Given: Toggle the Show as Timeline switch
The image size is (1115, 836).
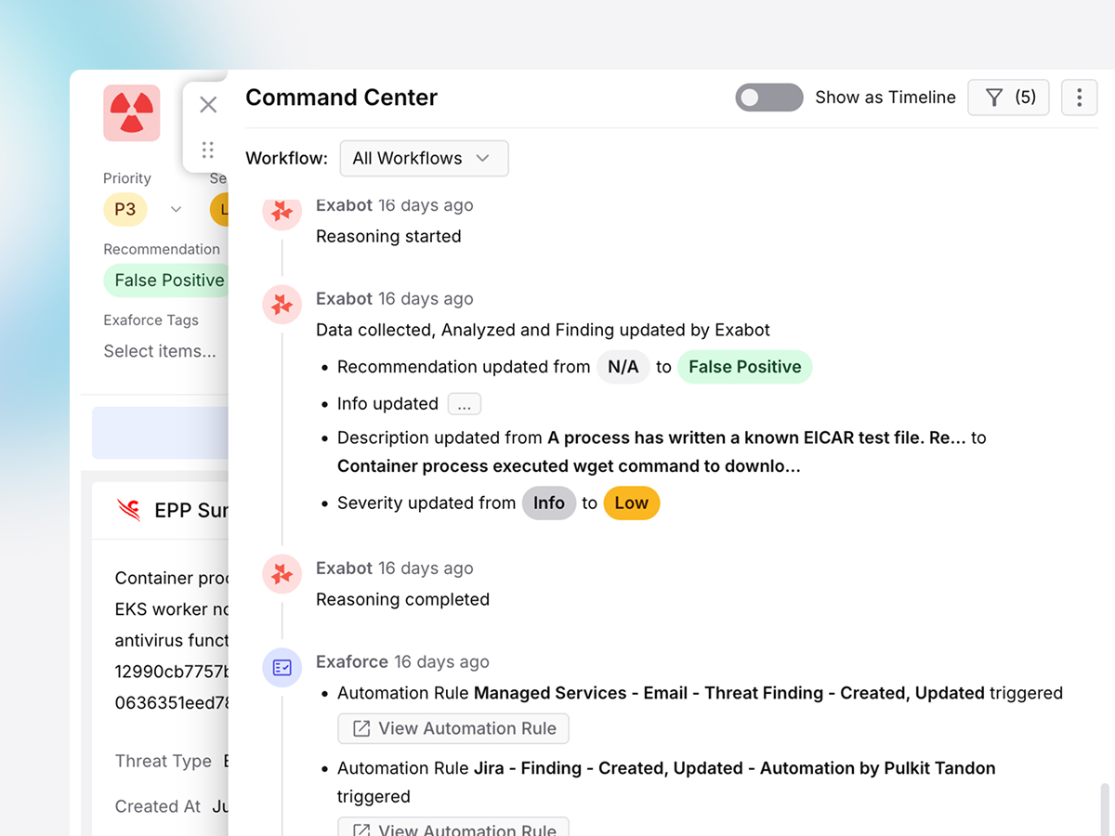Looking at the screenshot, I should (x=769, y=98).
